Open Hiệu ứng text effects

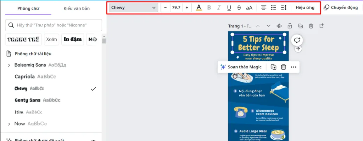tap(305, 8)
